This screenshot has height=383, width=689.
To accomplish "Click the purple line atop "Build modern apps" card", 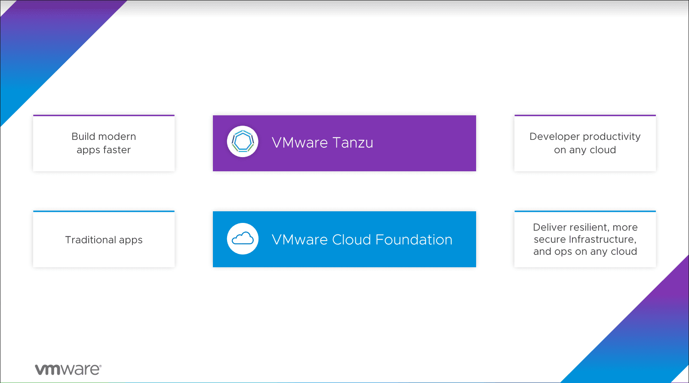I will [x=104, y=115].
